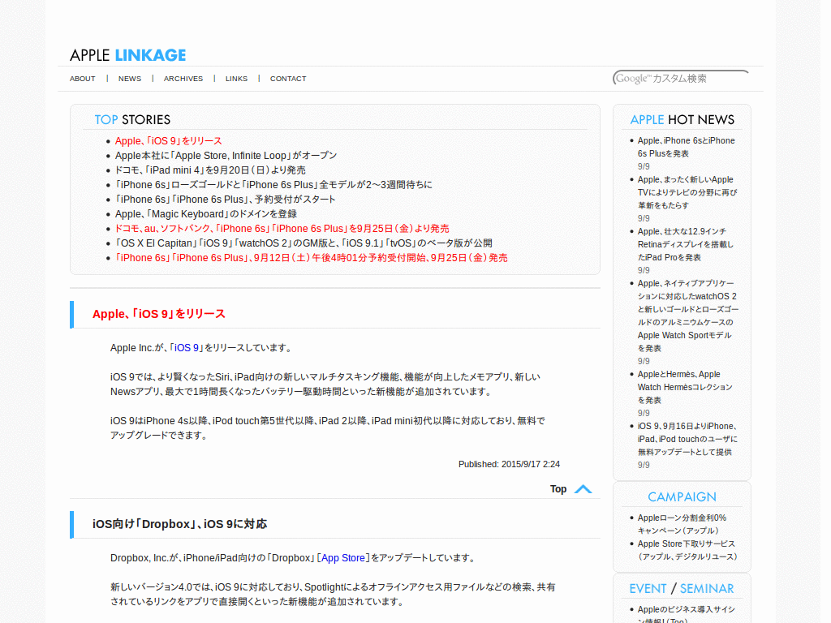Open red story about 9月12日午後4時01分予約受付開始
The width and height of the screenshot is (831, 623).
311,257
